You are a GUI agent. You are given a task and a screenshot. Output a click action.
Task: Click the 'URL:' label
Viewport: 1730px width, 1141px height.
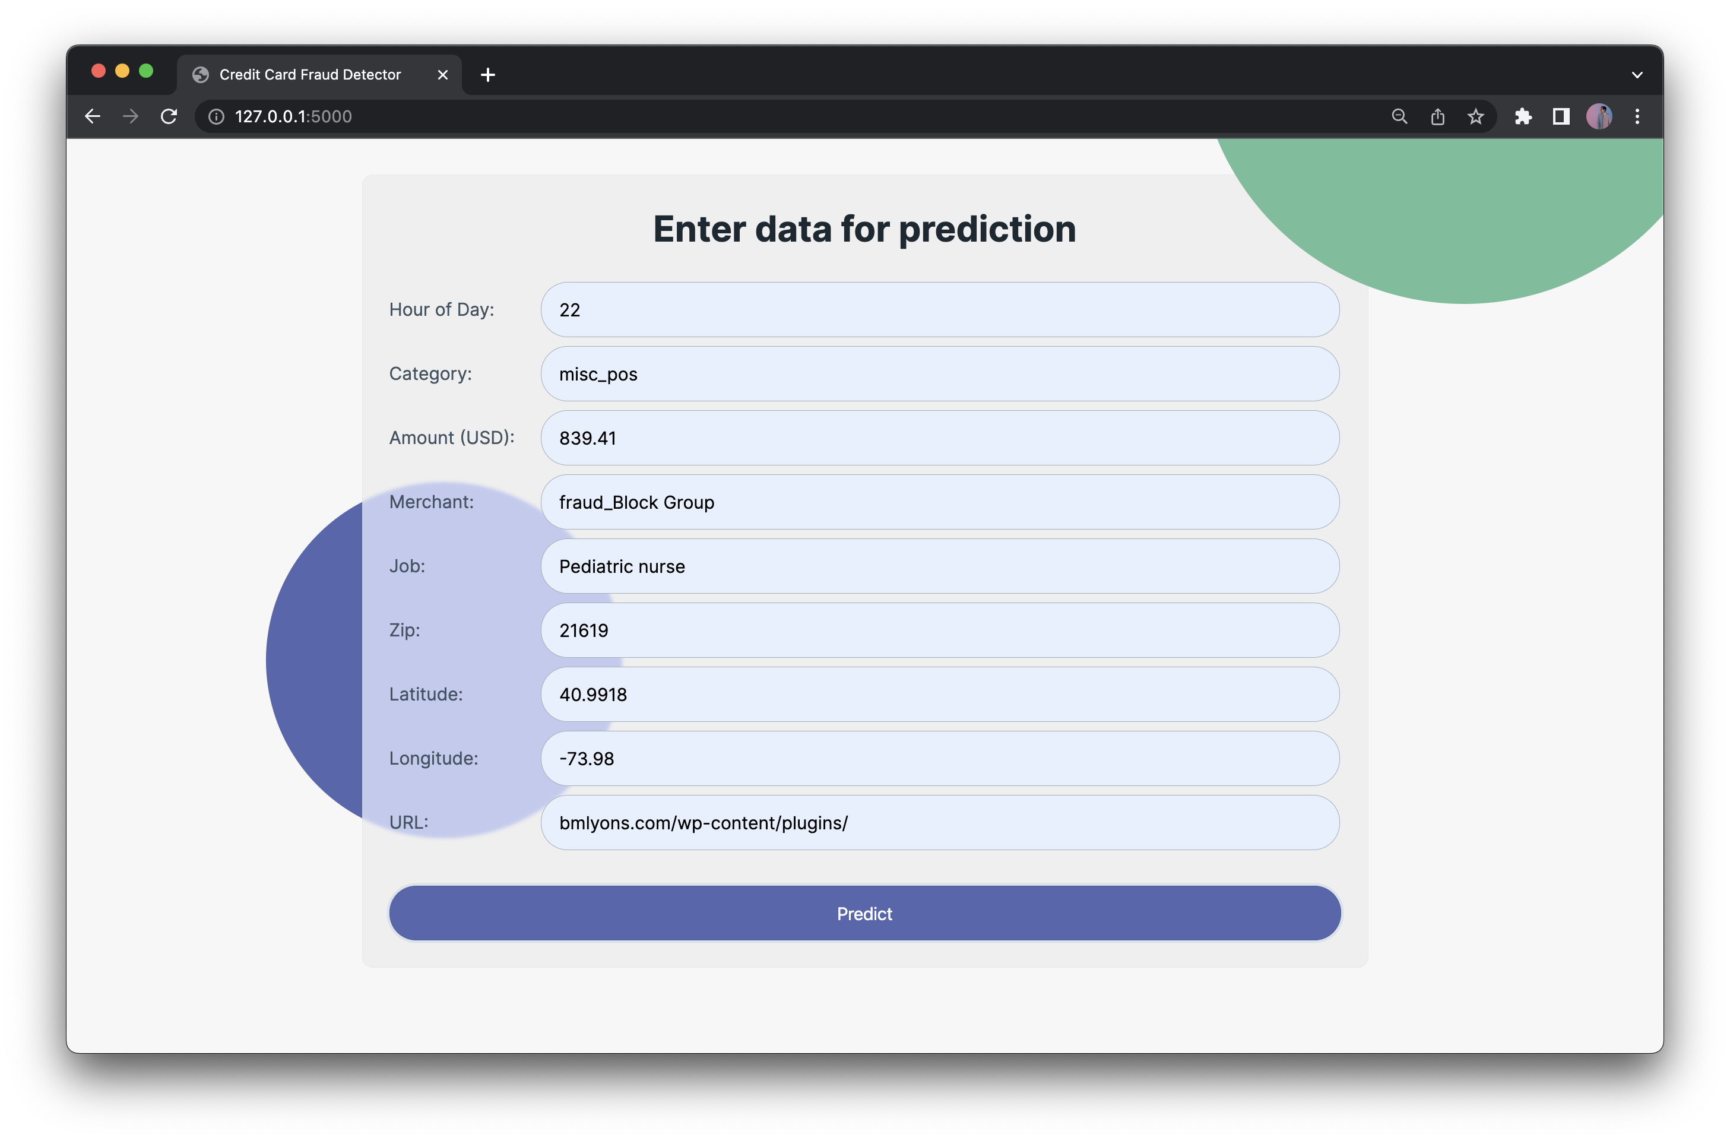click(409, 822)
